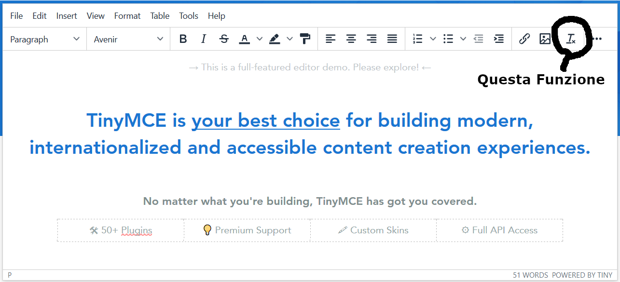The image size is (620, 282).
Task: Click the 'Premium Support' table cell
Action: click(247, 230)
